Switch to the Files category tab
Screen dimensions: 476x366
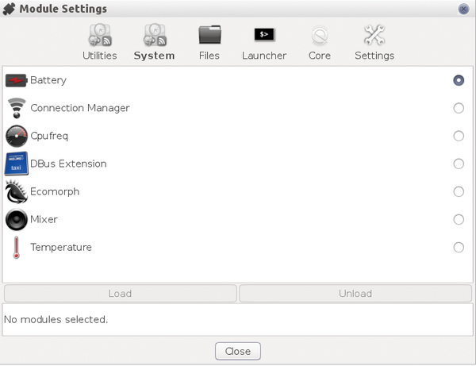pyautogui.click(x=209, y=43)
